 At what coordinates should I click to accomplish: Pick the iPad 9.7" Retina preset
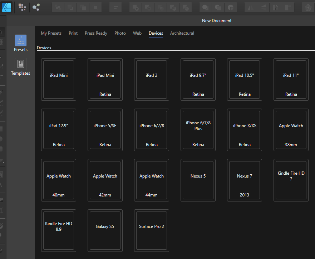198,80
